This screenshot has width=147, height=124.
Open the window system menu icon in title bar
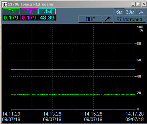pyautogui.click(x=5, y=5)
